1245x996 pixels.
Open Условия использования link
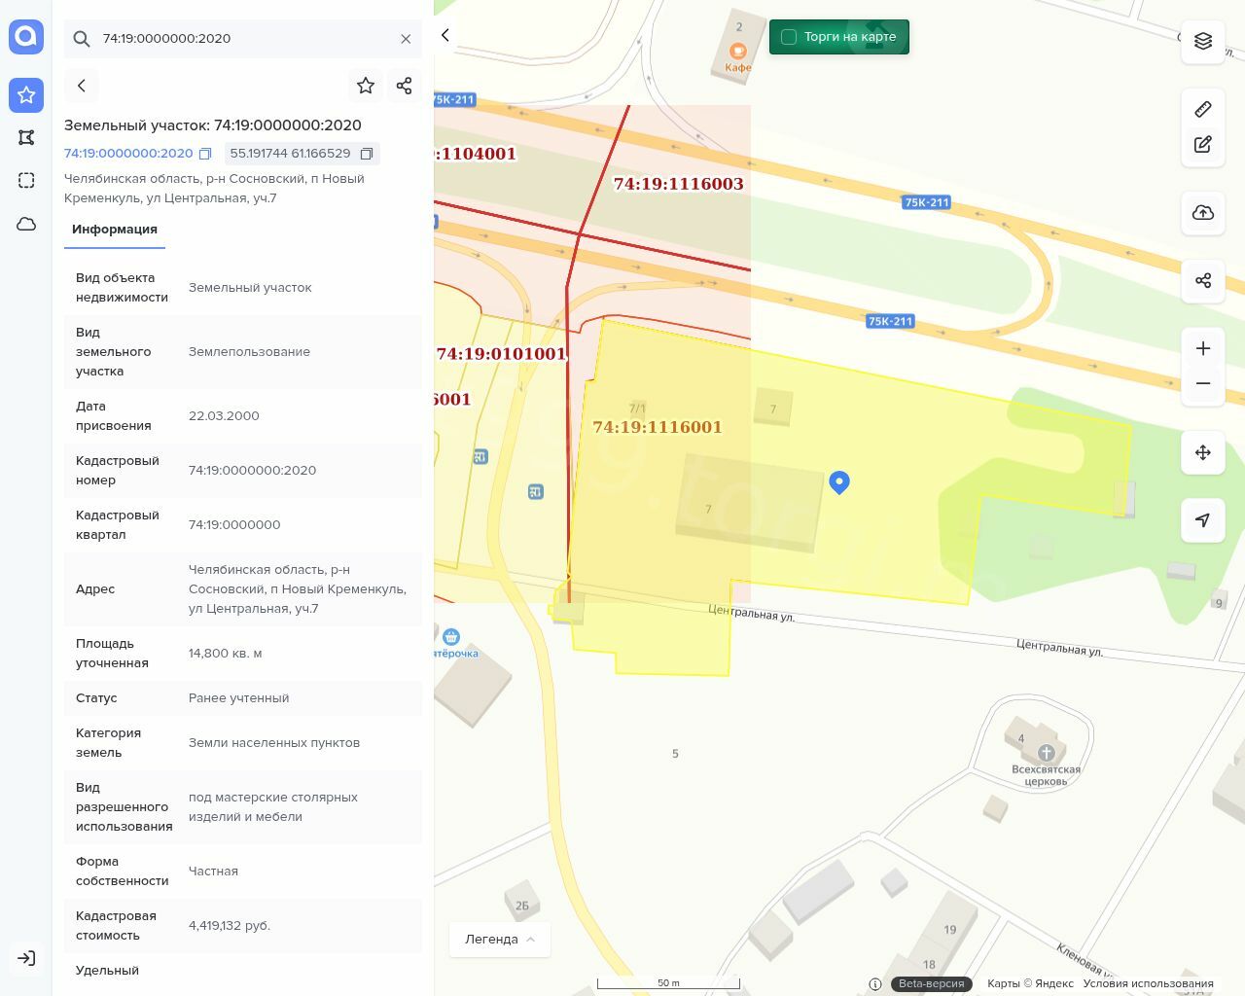tap(1148, 983)
